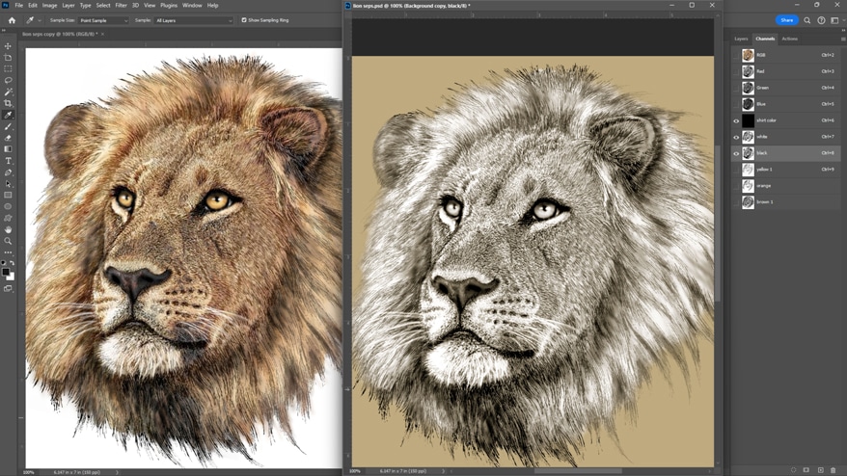
Task: Select the Move tool
Action: pos(9,46)
